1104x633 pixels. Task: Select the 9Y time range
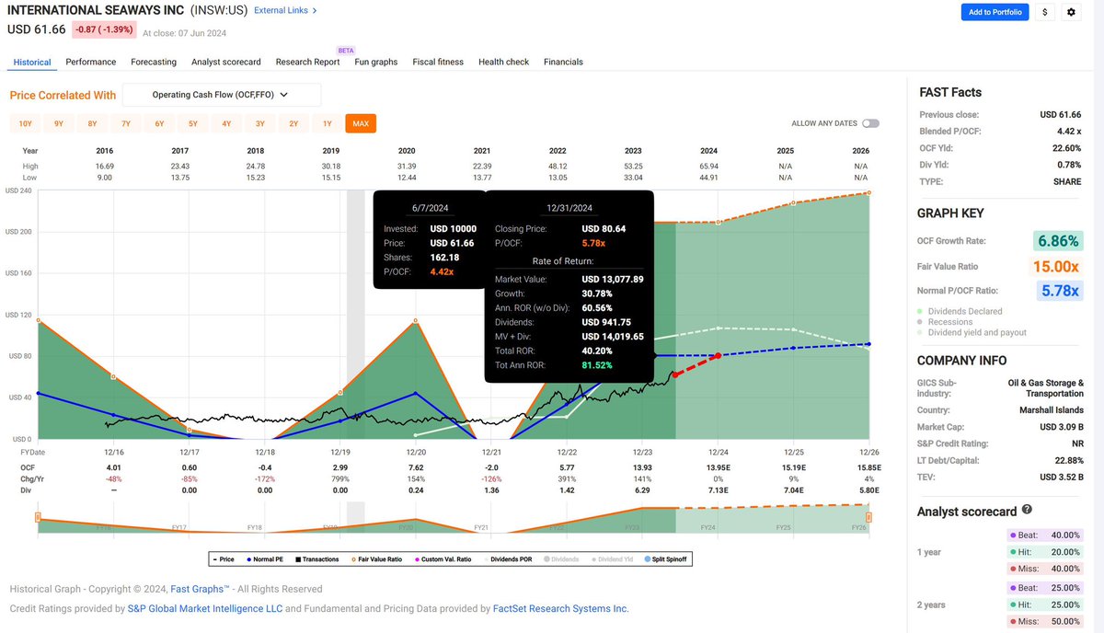coord(59,123)
